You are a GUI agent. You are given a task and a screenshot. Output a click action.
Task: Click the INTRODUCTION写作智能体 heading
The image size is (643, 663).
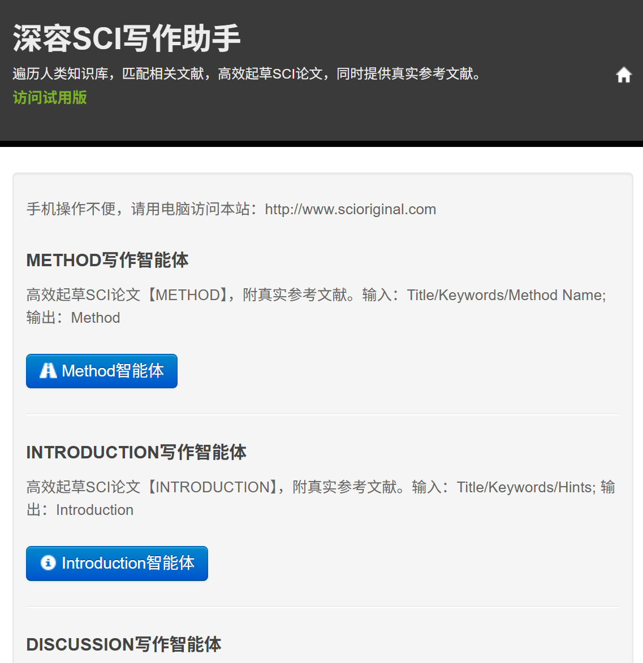point(136,452)
